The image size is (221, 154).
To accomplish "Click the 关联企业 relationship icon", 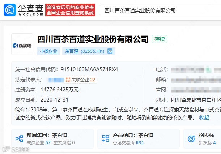I will click(x=68, y=80).
